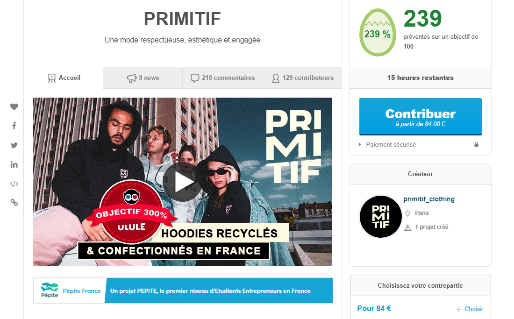Viewport: 514px width, 319px height.
Task: Click the Contribuer button
Action: pos(420,117)
